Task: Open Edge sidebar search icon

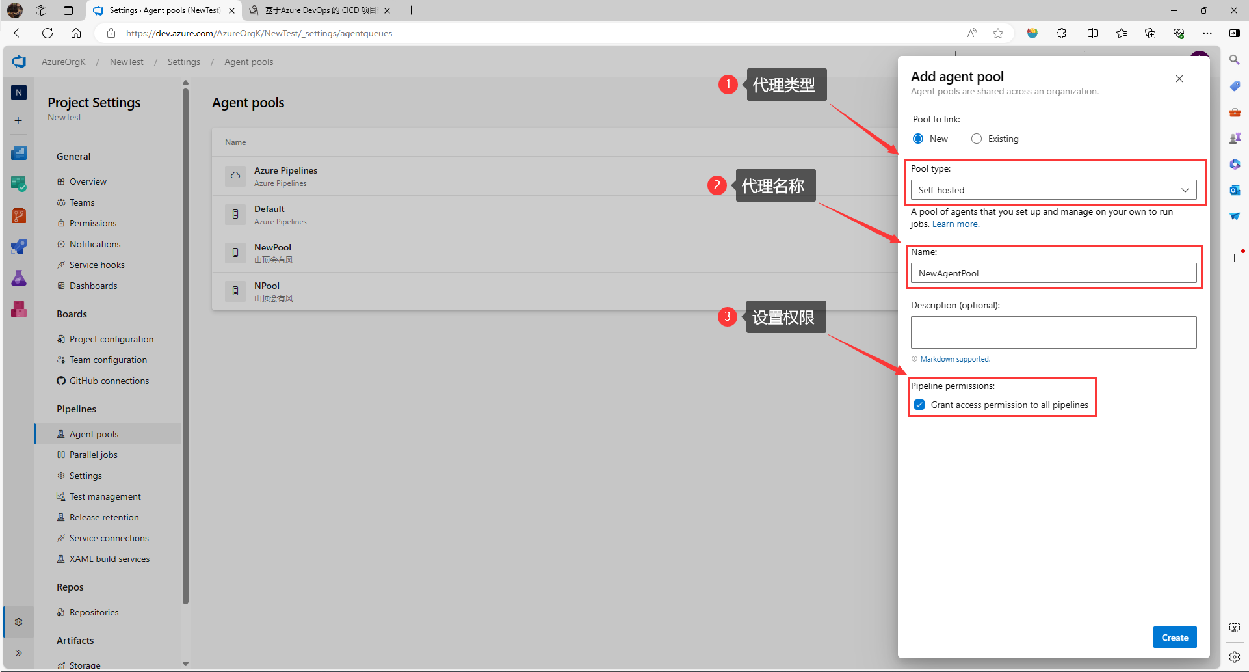Action: (1235, 60)
